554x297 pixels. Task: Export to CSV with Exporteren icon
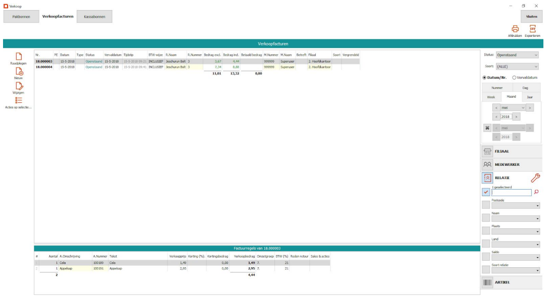[532, 29]
